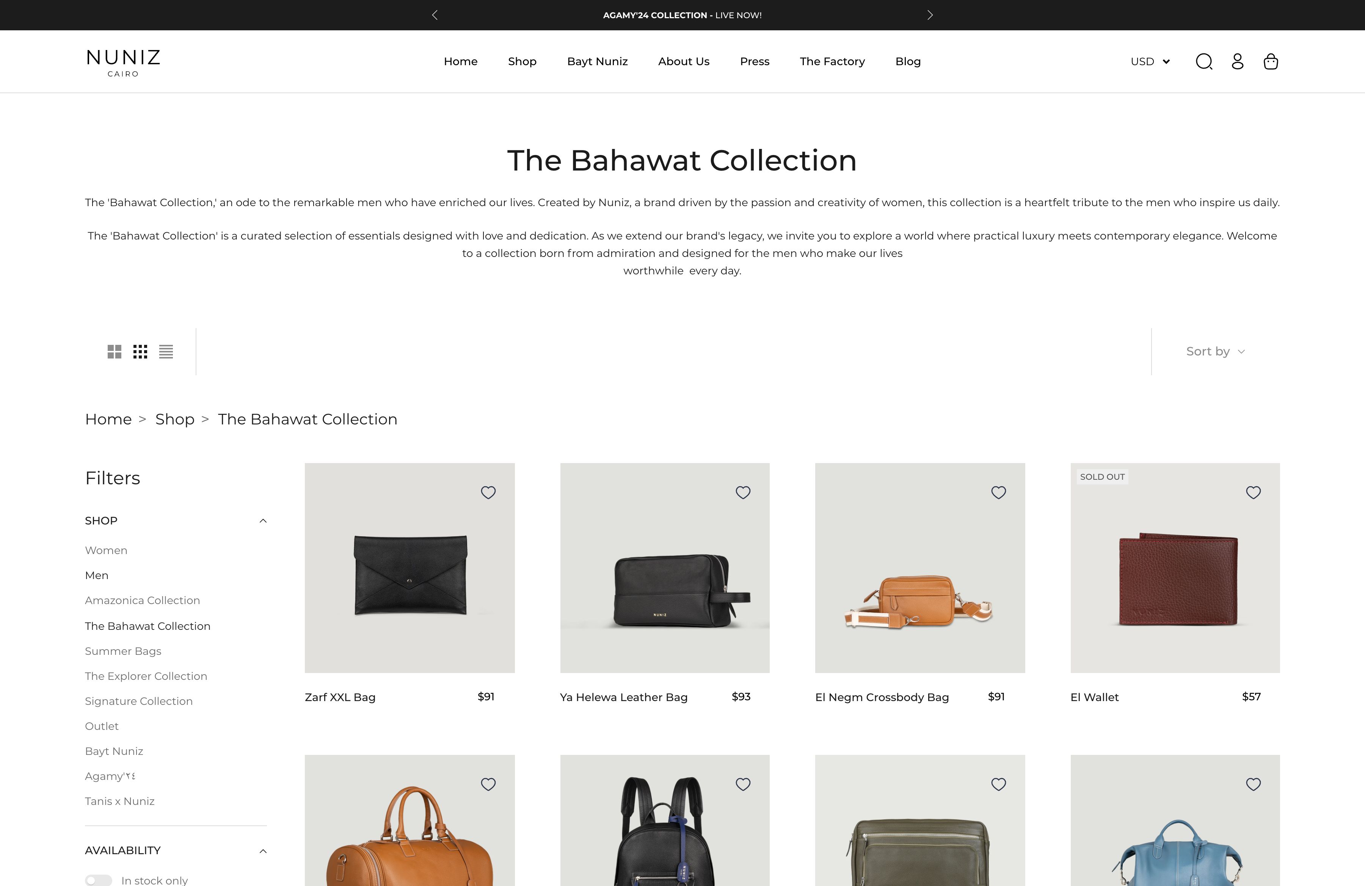
Task: Show next announcement banner slide
Action: (930, 15)
